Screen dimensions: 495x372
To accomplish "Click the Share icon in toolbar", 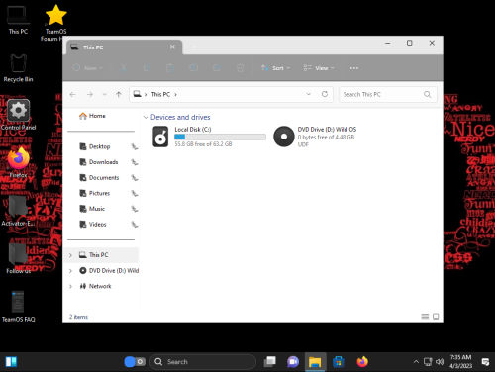I will pos(217,68).
